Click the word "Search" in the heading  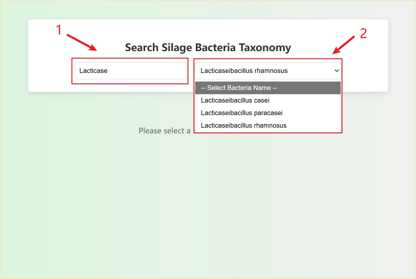point(141,48)
